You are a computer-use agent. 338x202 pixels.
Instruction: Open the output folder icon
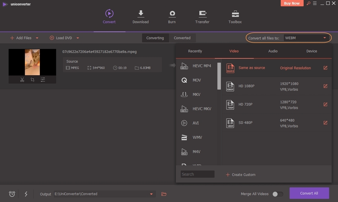pyautogui.click(x=164, y=194)
